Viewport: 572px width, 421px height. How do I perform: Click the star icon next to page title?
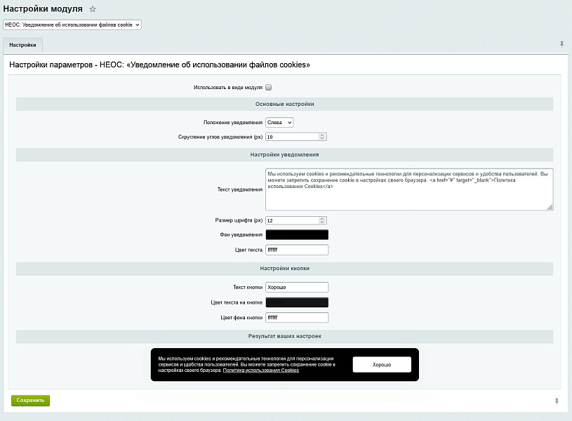(91, 10)
